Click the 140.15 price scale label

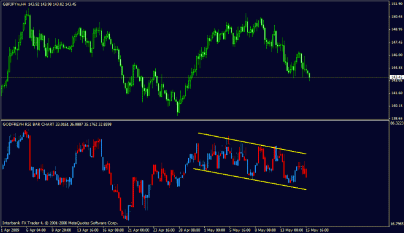pos(397,106)
